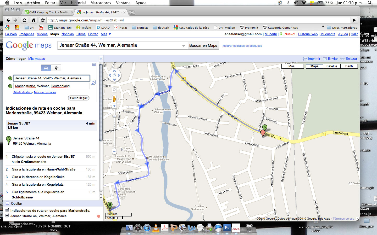Image resolution: width=377 pixels, height=235 pixels.
Task: Select walking directions pedestrian icon
Action: pyautogui.click(x=56, y=68)
